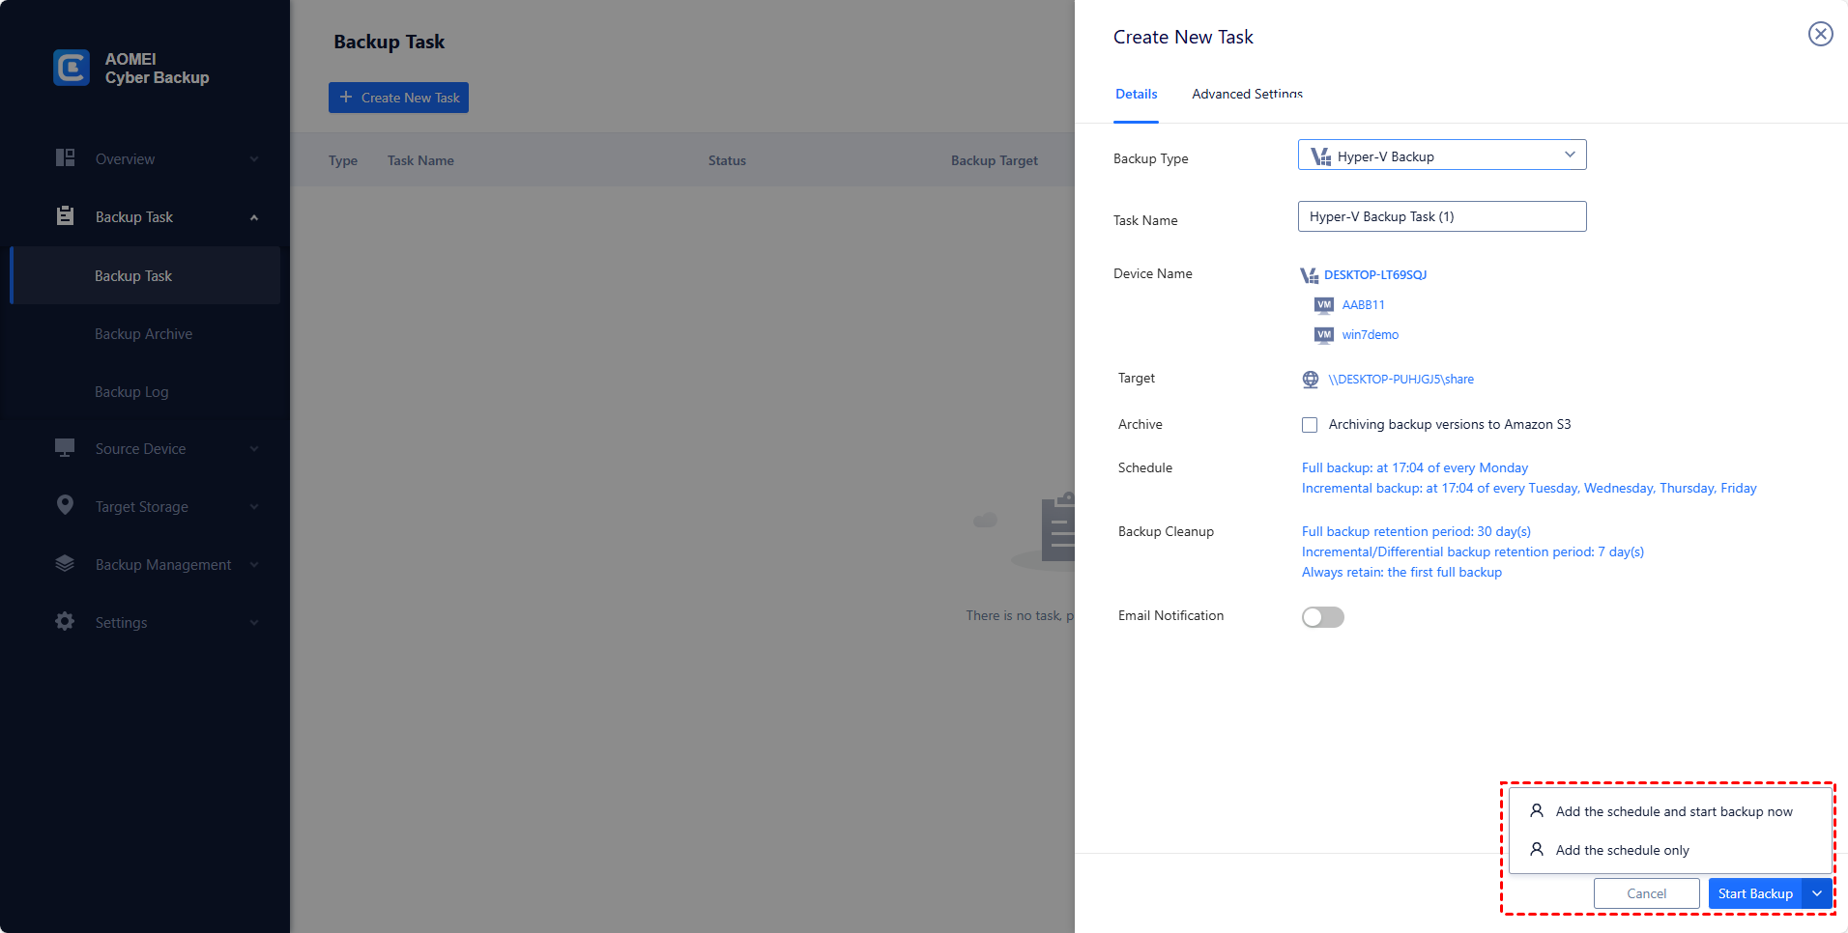Expand the Source Device sidebar section
This screenshot has width=1848, height=933.
pos(254,449)
